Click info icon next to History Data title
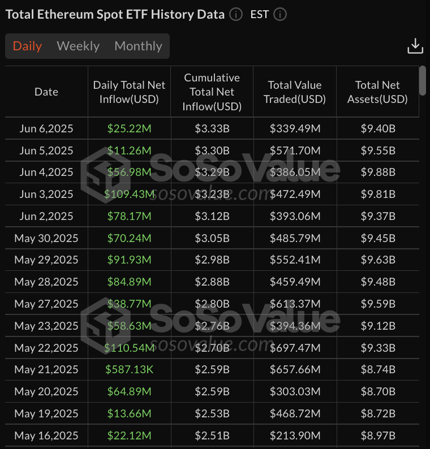 point(236,14)
